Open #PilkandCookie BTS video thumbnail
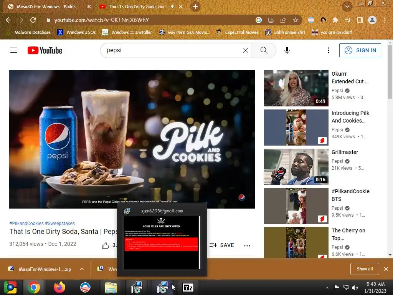The width and height of the screenshot is (393, 295). pyautogui.click(x=296, y=206)
